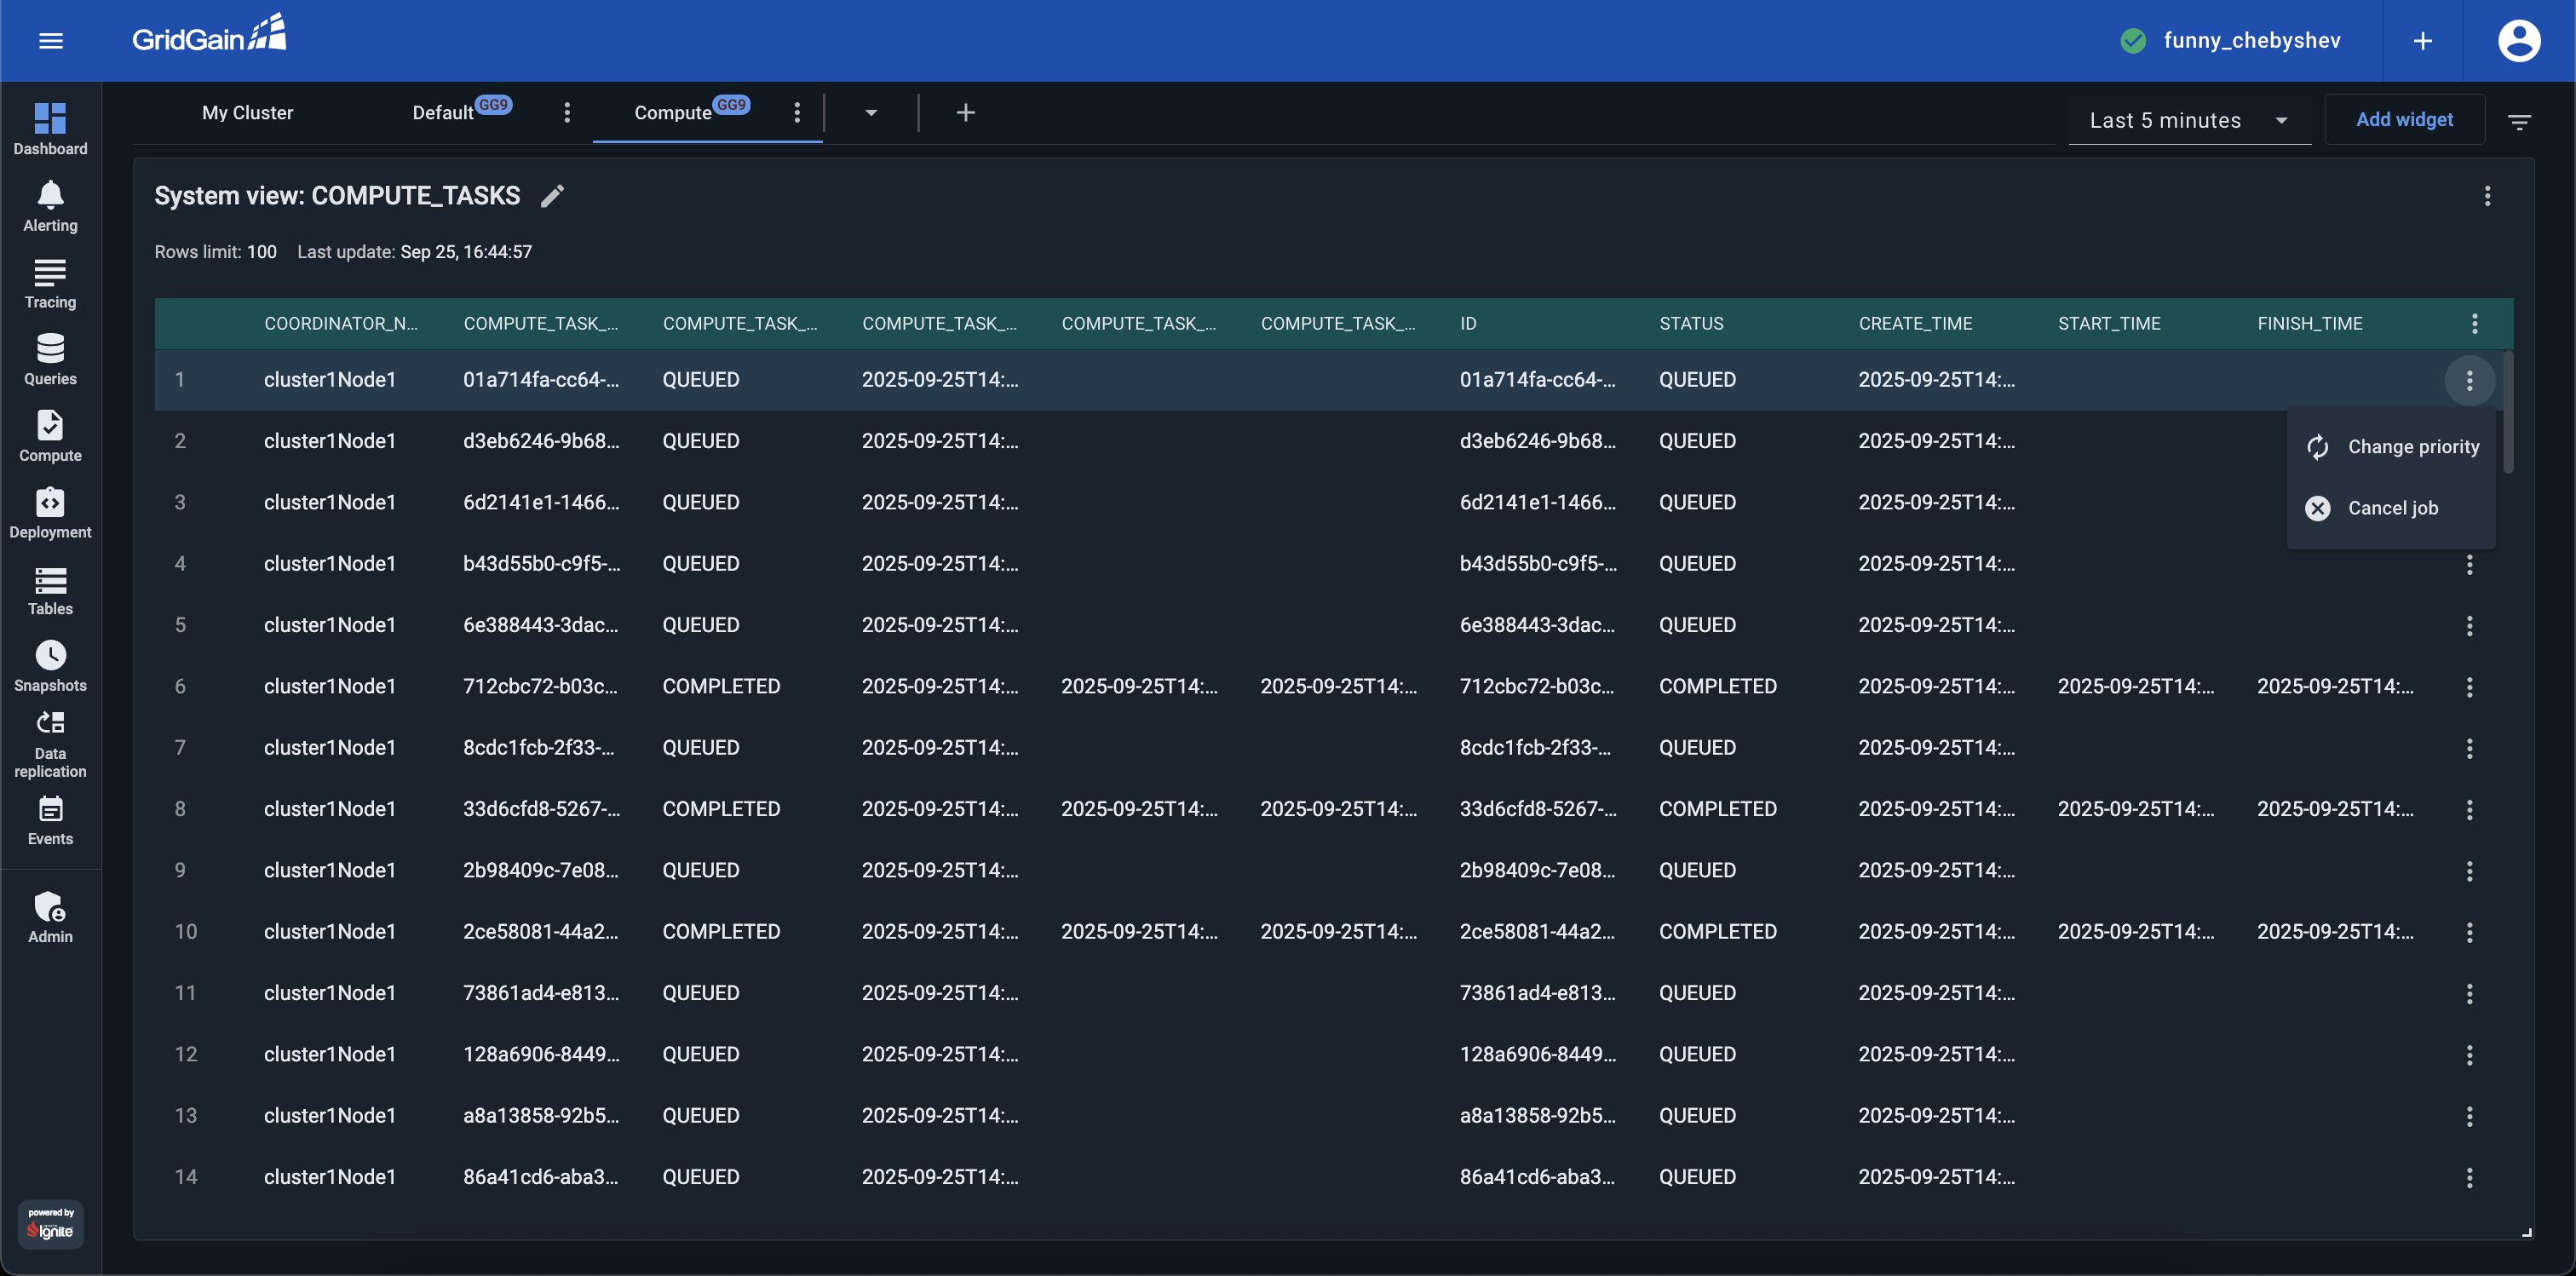2576x1276 pixels.
Task: Open the Compute tab options menu
Action: click(x=796, y=113)
